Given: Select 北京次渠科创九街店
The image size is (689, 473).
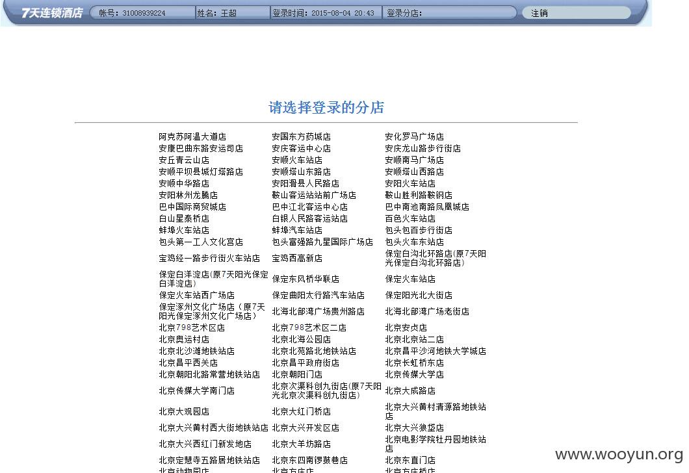Looking at the screenshot, I should click(326, 390).
